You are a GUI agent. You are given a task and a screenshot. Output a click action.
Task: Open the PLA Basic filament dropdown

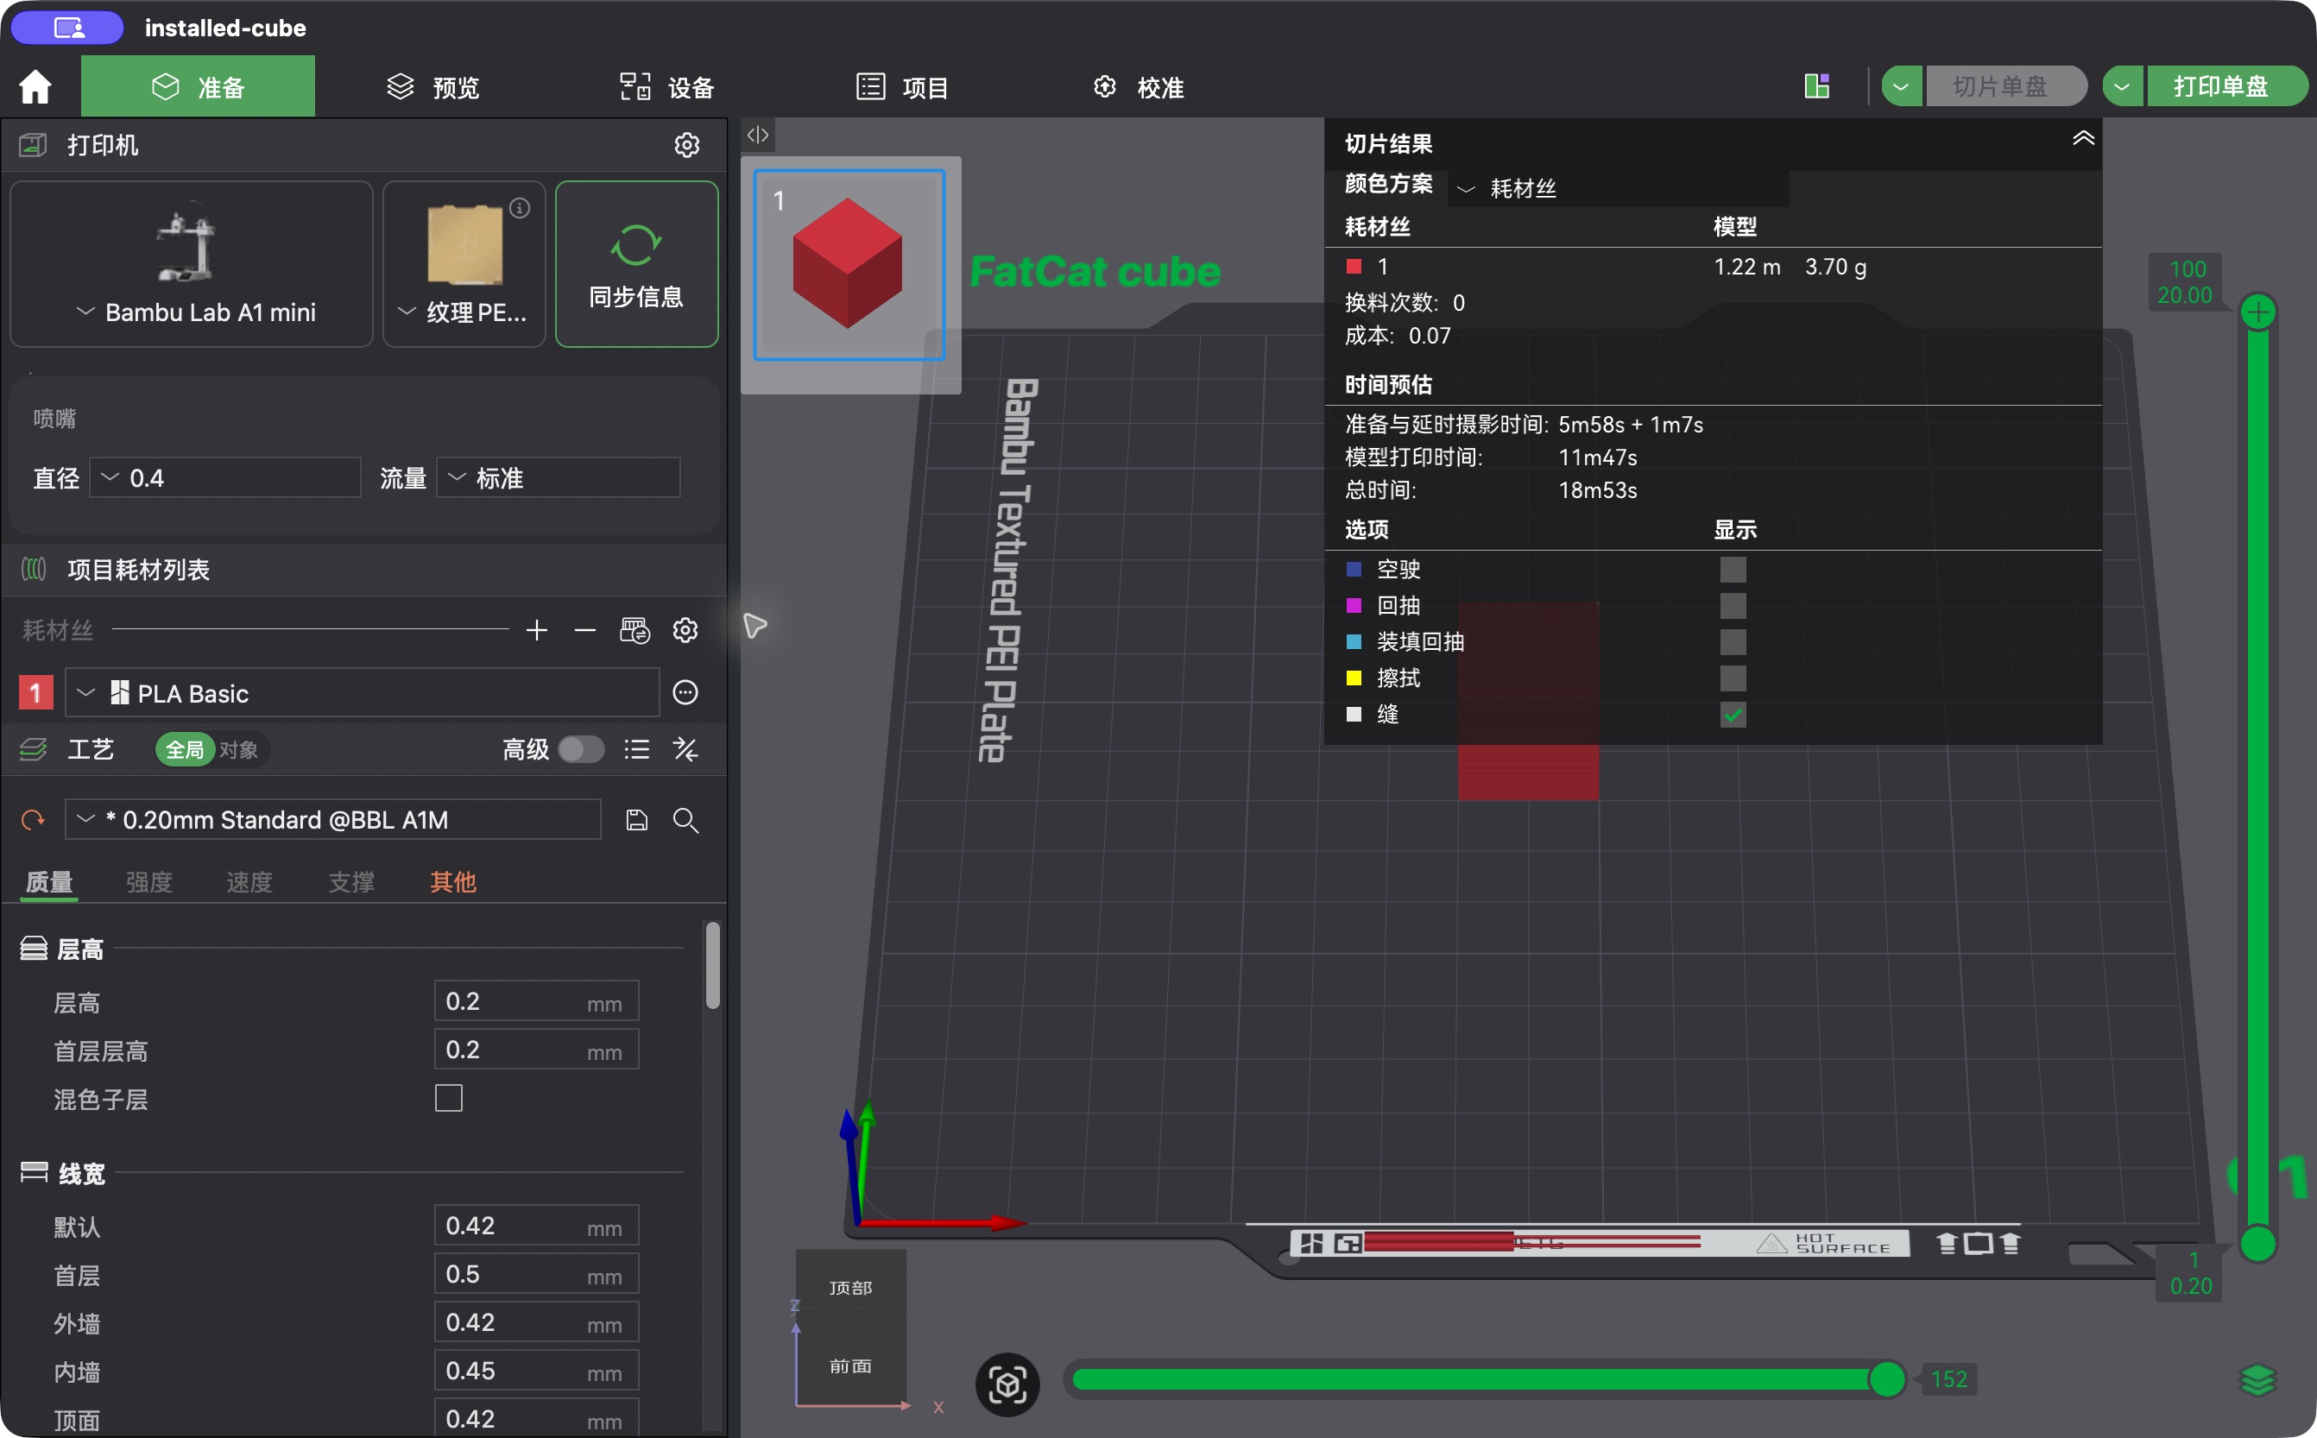[x=362, y=692]
